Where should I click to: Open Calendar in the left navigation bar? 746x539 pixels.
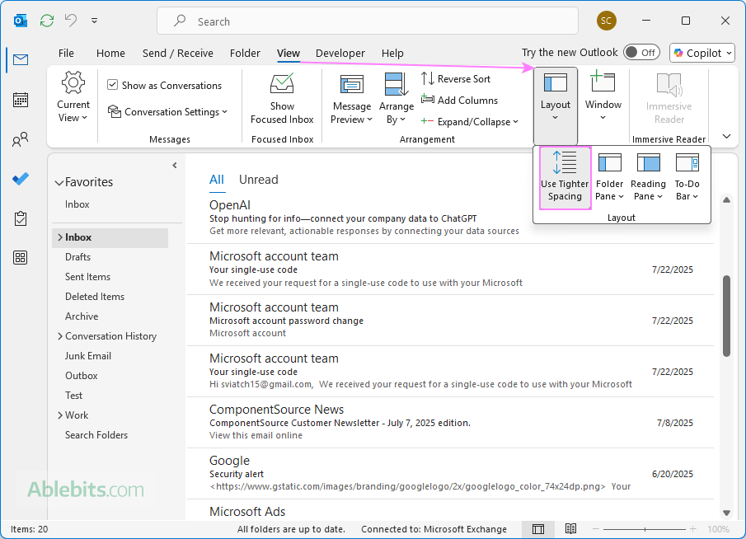point(21,100)
